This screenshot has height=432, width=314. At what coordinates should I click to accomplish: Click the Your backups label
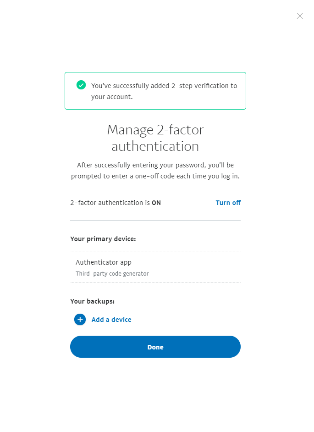pos(92,301)
